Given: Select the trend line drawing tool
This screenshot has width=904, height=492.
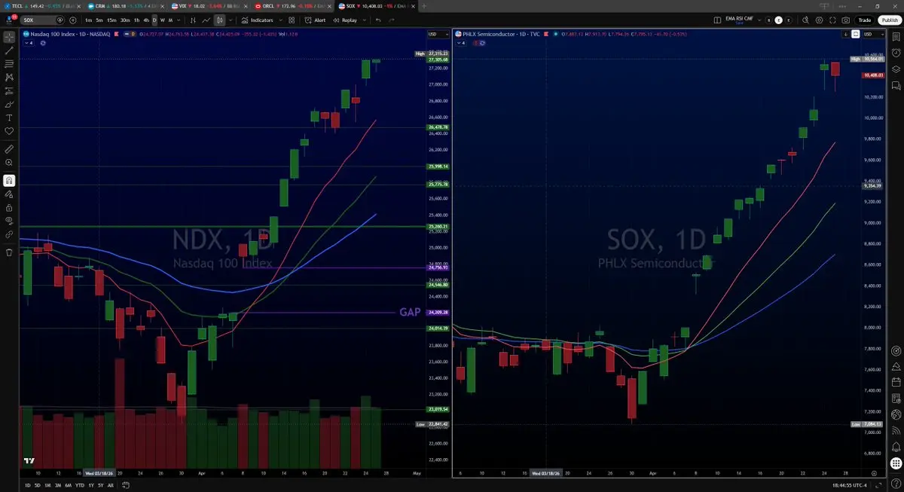Looking at the screenshot, I should click(x=11, y=50).
